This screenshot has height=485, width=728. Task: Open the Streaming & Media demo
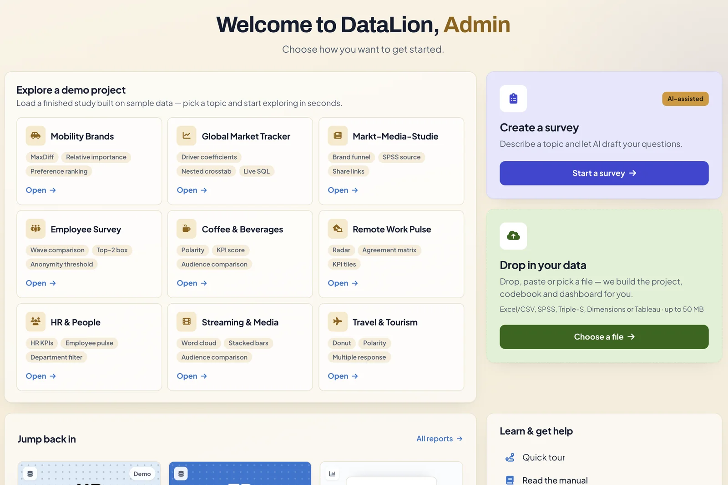click(192, 376)
